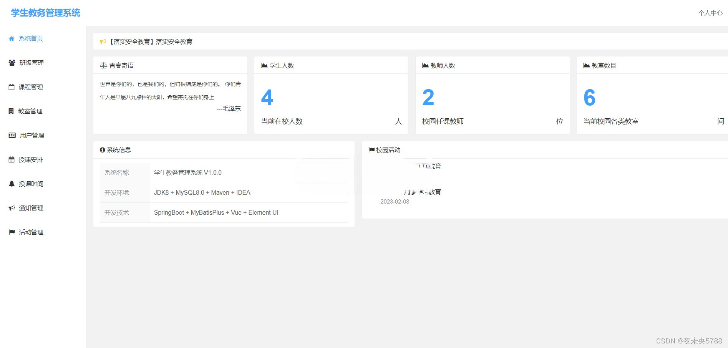
Task: Click the calendar icon for 课程管理
Action: pos(11,87)
